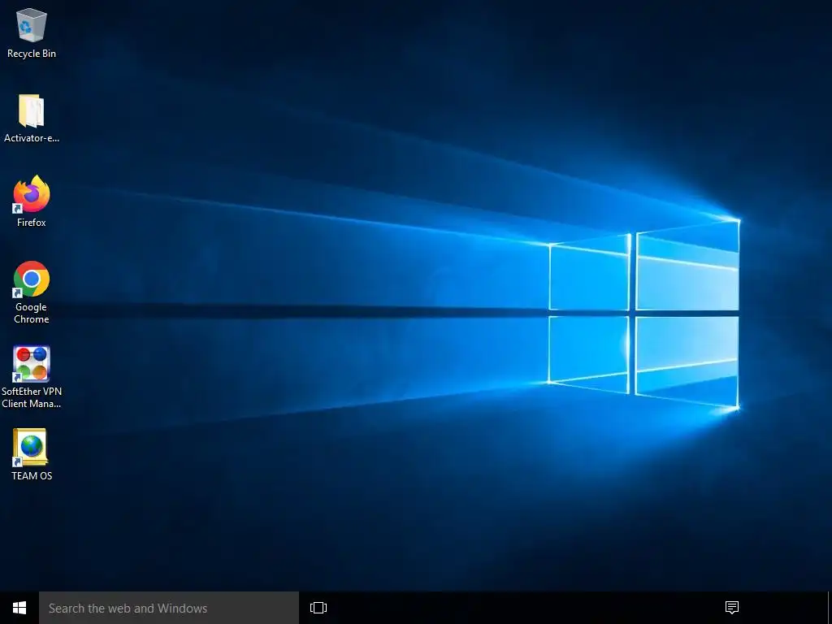Open the Windows Start menu
The width and height of the screenshot is (832, 624).
point(19,608)
